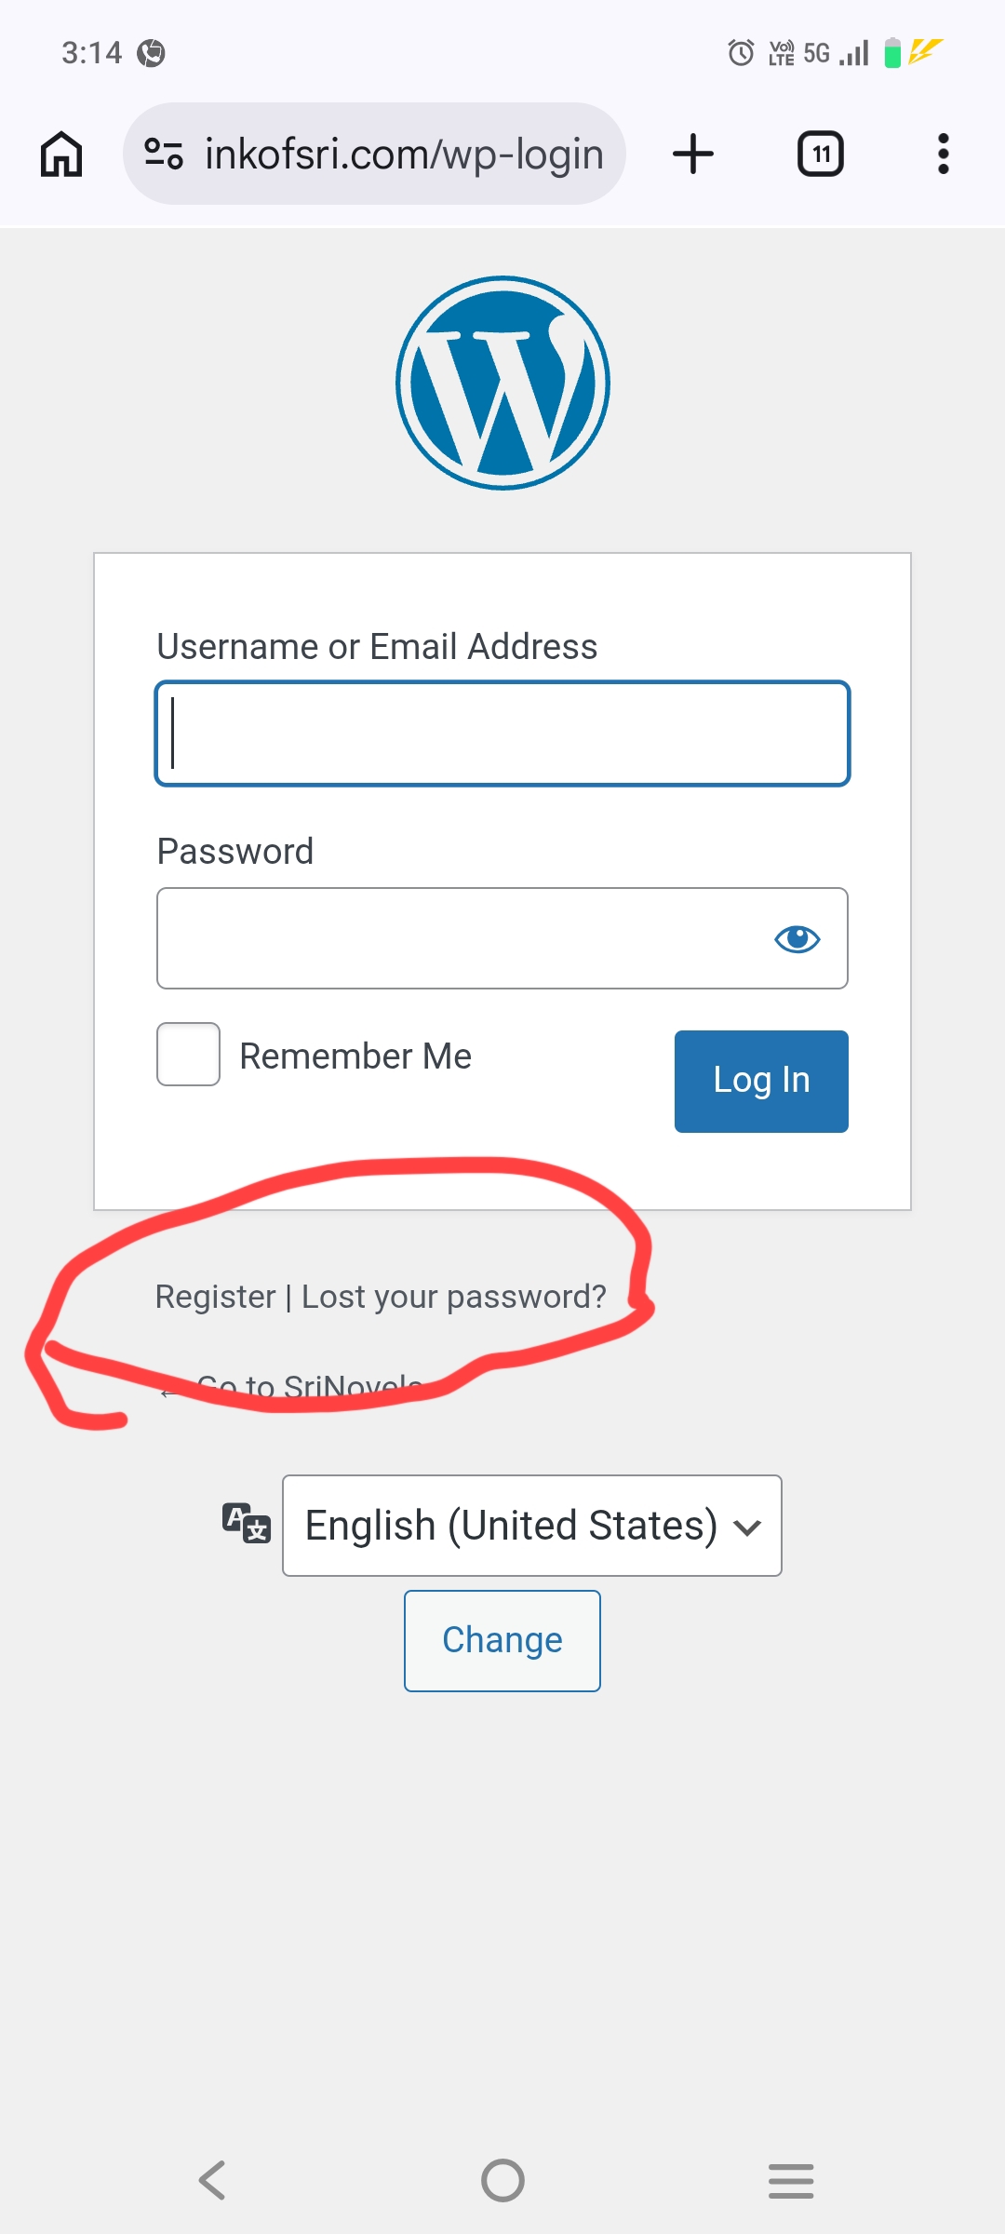Click the WordPress logo

tap(502, 383)
